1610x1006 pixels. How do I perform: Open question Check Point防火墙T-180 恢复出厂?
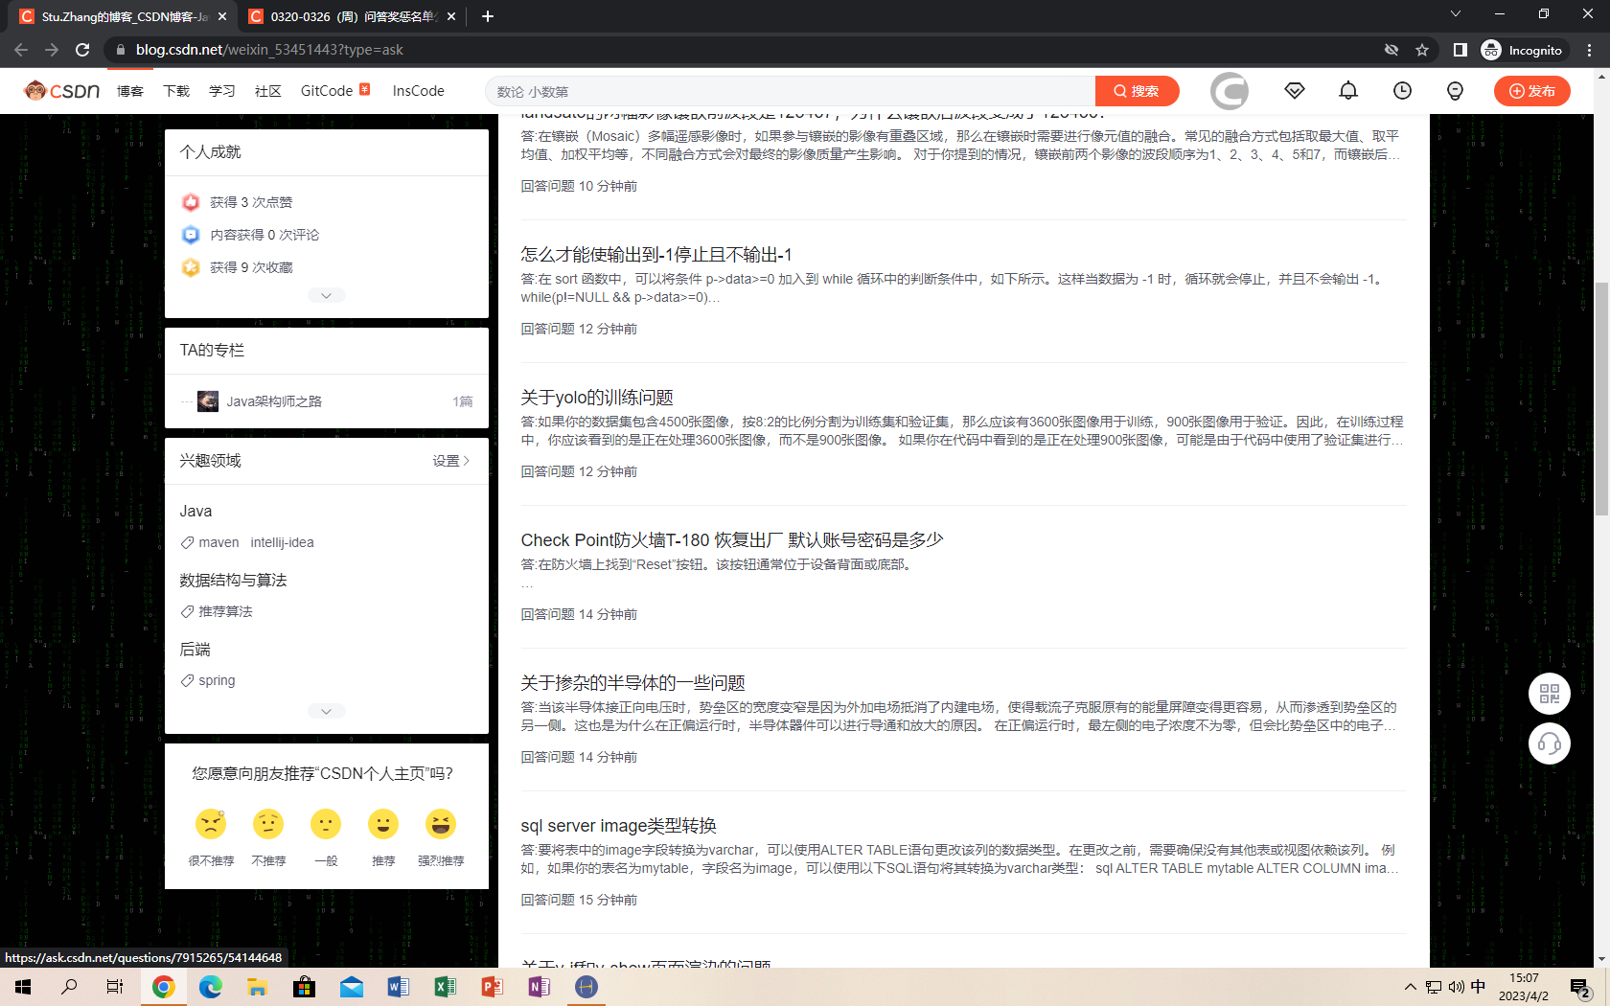tap(732, 540)
